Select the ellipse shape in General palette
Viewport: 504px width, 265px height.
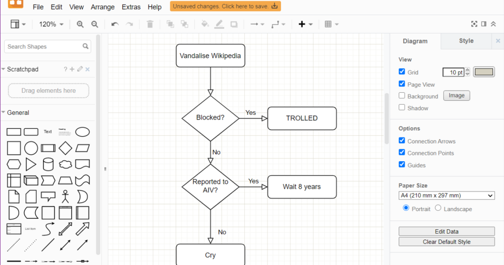(82, 132)
